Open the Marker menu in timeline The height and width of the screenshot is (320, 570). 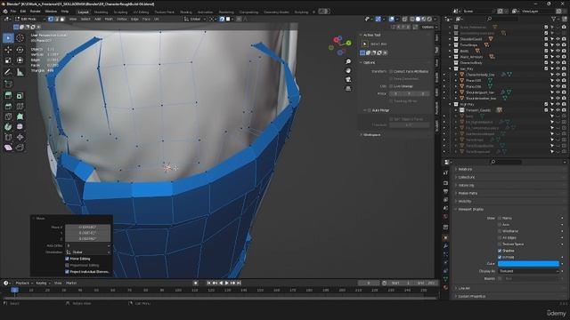click(71, 283)
